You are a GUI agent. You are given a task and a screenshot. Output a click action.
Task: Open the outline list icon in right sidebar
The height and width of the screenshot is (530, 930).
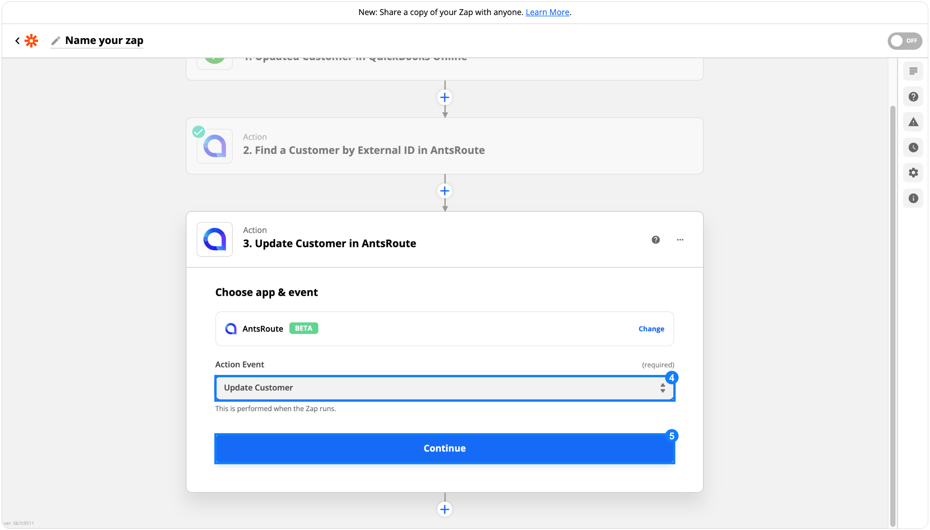click(913, 71)
